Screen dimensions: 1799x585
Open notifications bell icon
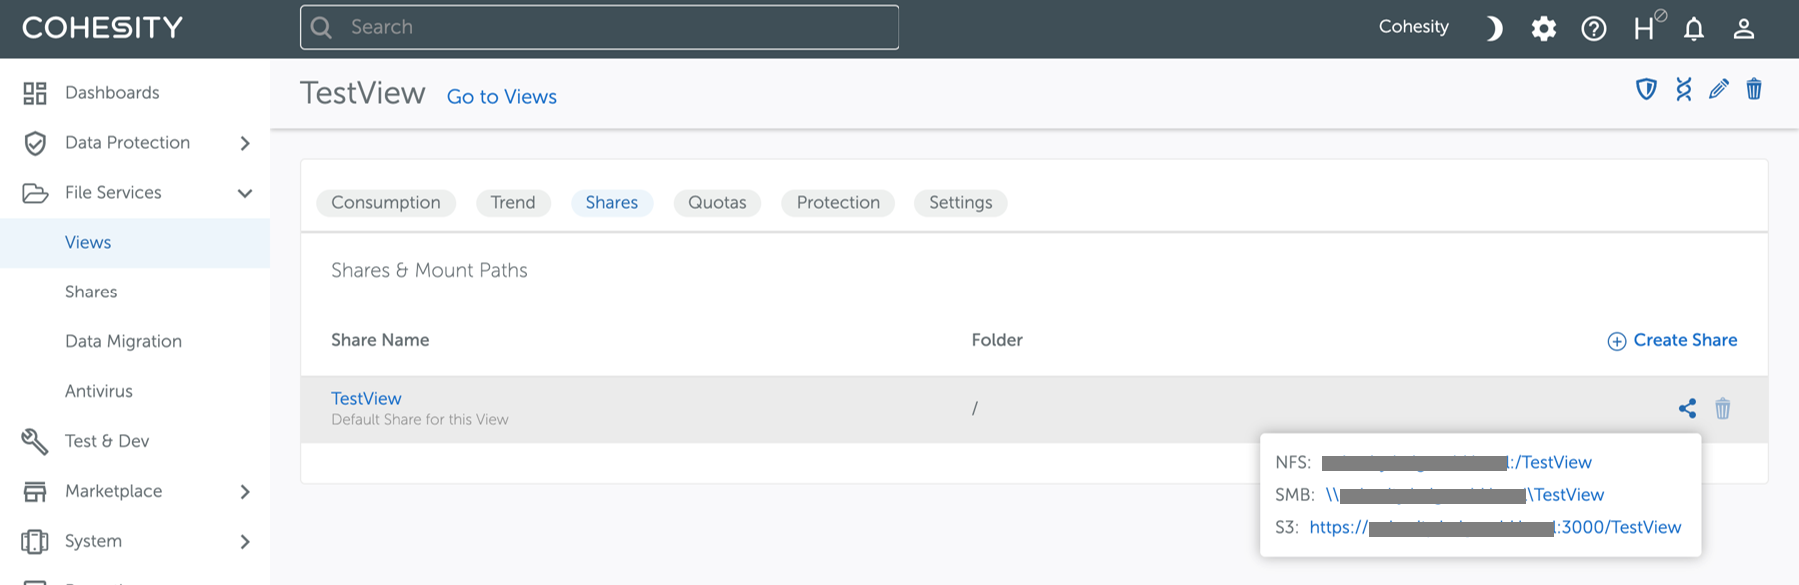(x=1694, y=28)
